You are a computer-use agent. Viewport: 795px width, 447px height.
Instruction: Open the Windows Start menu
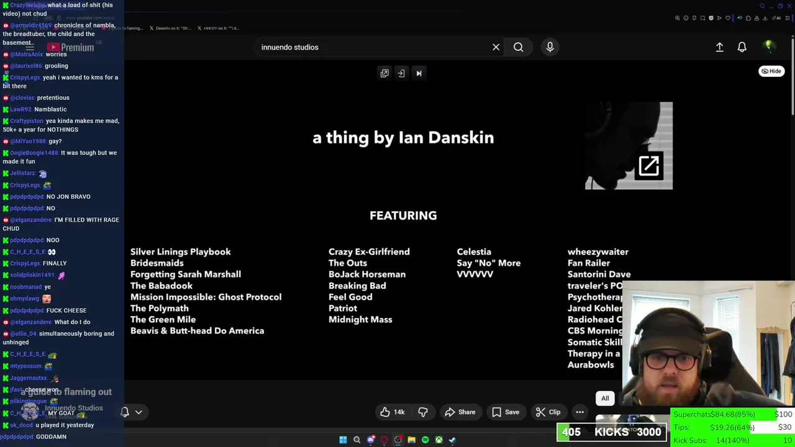[343, 440]
